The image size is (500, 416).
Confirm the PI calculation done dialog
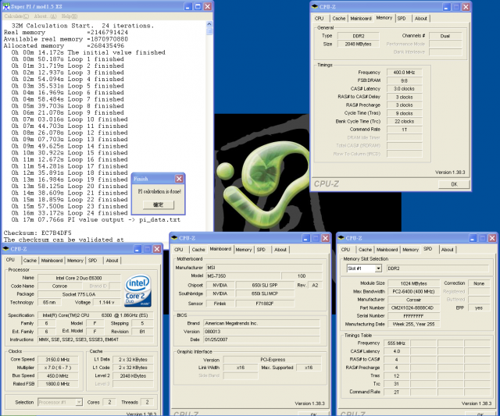158,204
